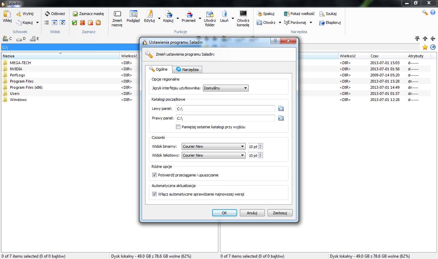The image size is (438, 259).
Task: Click the Eksploruj icon
Action: tap(322, 23)
